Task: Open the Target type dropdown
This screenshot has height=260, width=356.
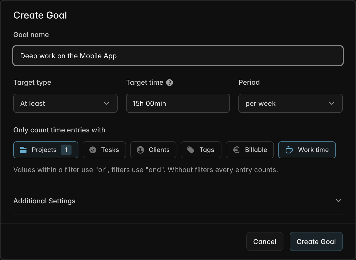Action: point(65,103)
